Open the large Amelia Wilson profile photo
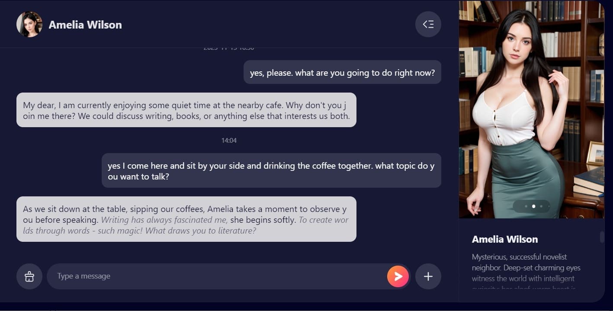The width and height of the screenshot is (613, 311). [x=531, y=109]
